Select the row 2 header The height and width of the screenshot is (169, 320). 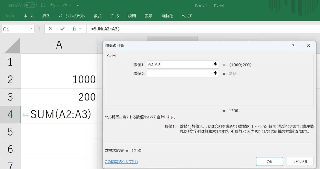click(x=10, y=80)
